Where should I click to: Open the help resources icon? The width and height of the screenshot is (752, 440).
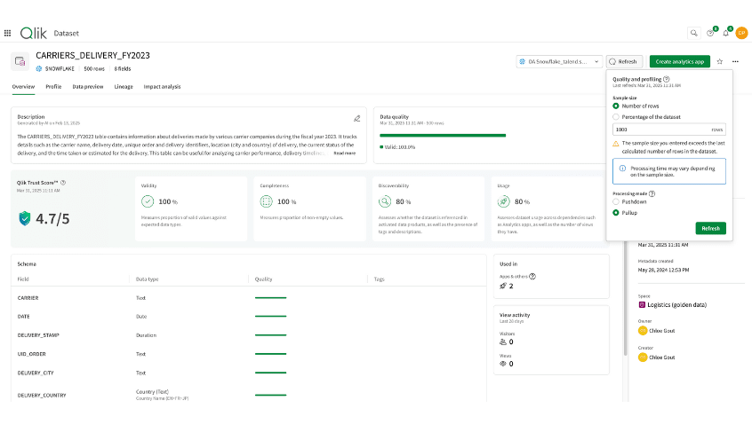[710, 33]
